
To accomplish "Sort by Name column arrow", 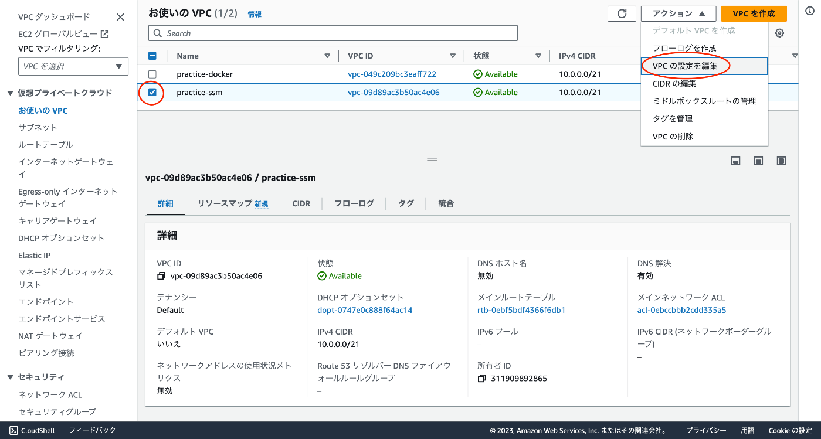I will coord(327,56).
